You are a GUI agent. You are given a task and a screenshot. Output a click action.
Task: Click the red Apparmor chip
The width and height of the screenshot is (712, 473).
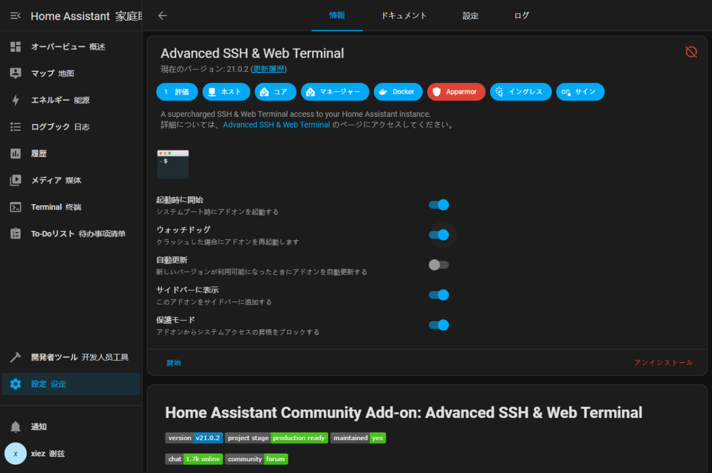456,92
